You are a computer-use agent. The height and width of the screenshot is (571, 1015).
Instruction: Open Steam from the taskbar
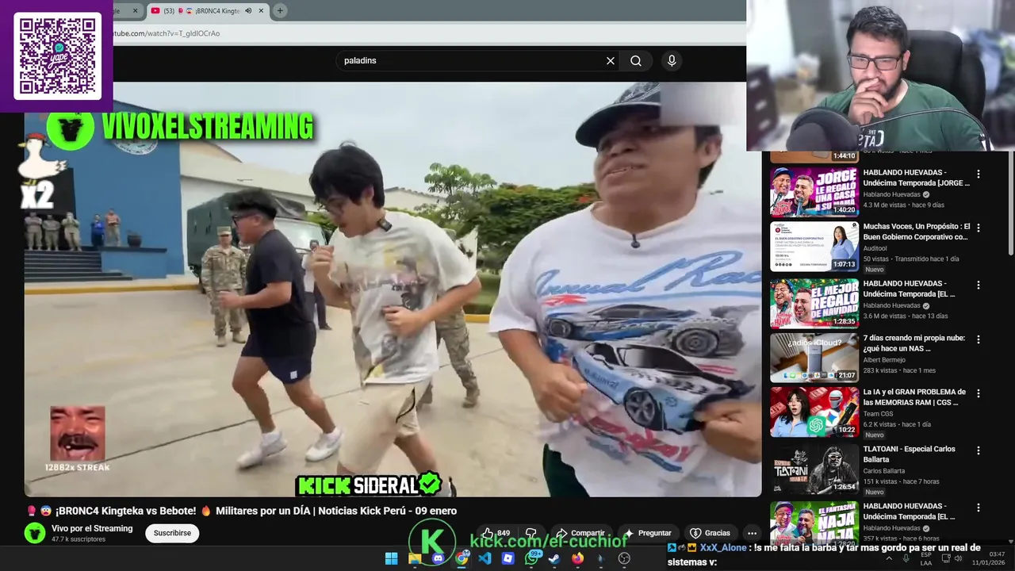coord(554,558)
